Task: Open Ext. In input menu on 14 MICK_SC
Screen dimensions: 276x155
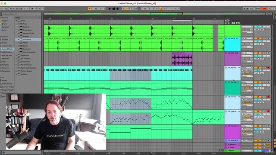Action: click(x=247, y=38)
